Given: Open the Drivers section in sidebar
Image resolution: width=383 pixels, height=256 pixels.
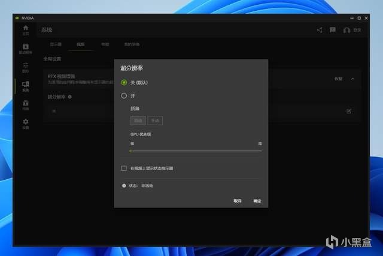Looking at the screenshot, I should point(26,49).
